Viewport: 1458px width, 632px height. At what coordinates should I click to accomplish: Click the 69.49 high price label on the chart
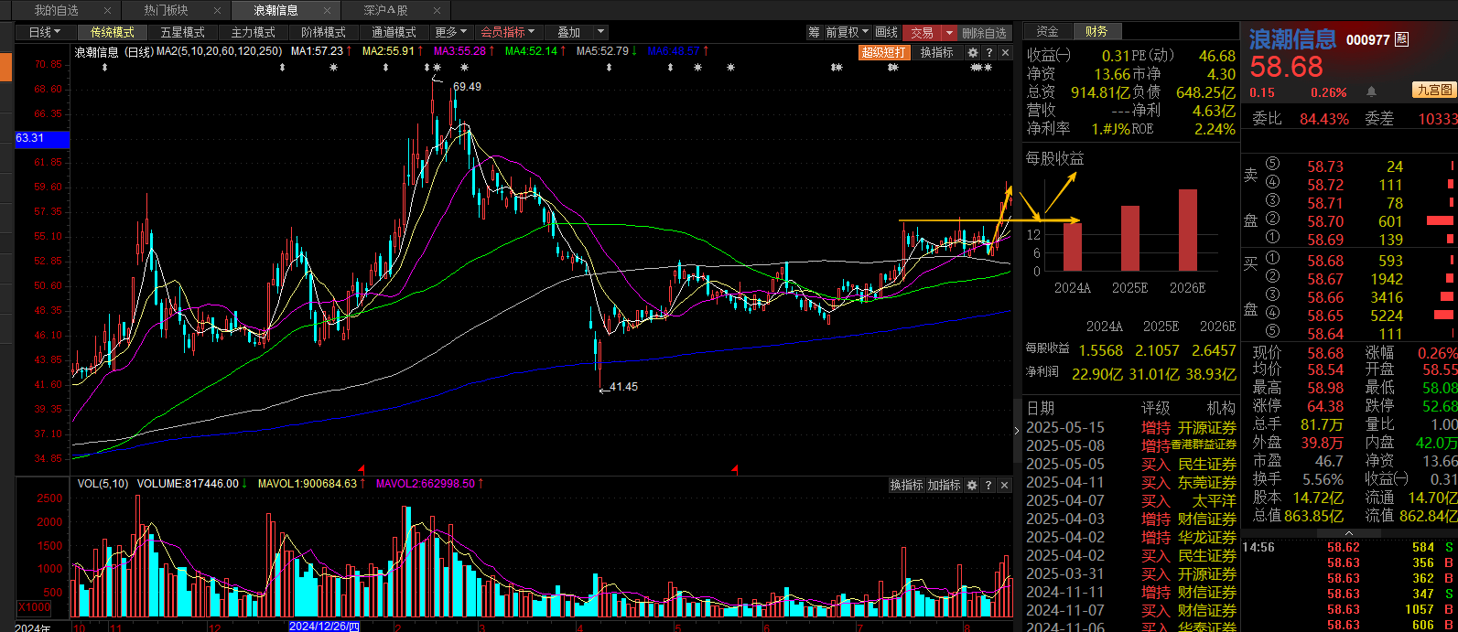(467, 86)
